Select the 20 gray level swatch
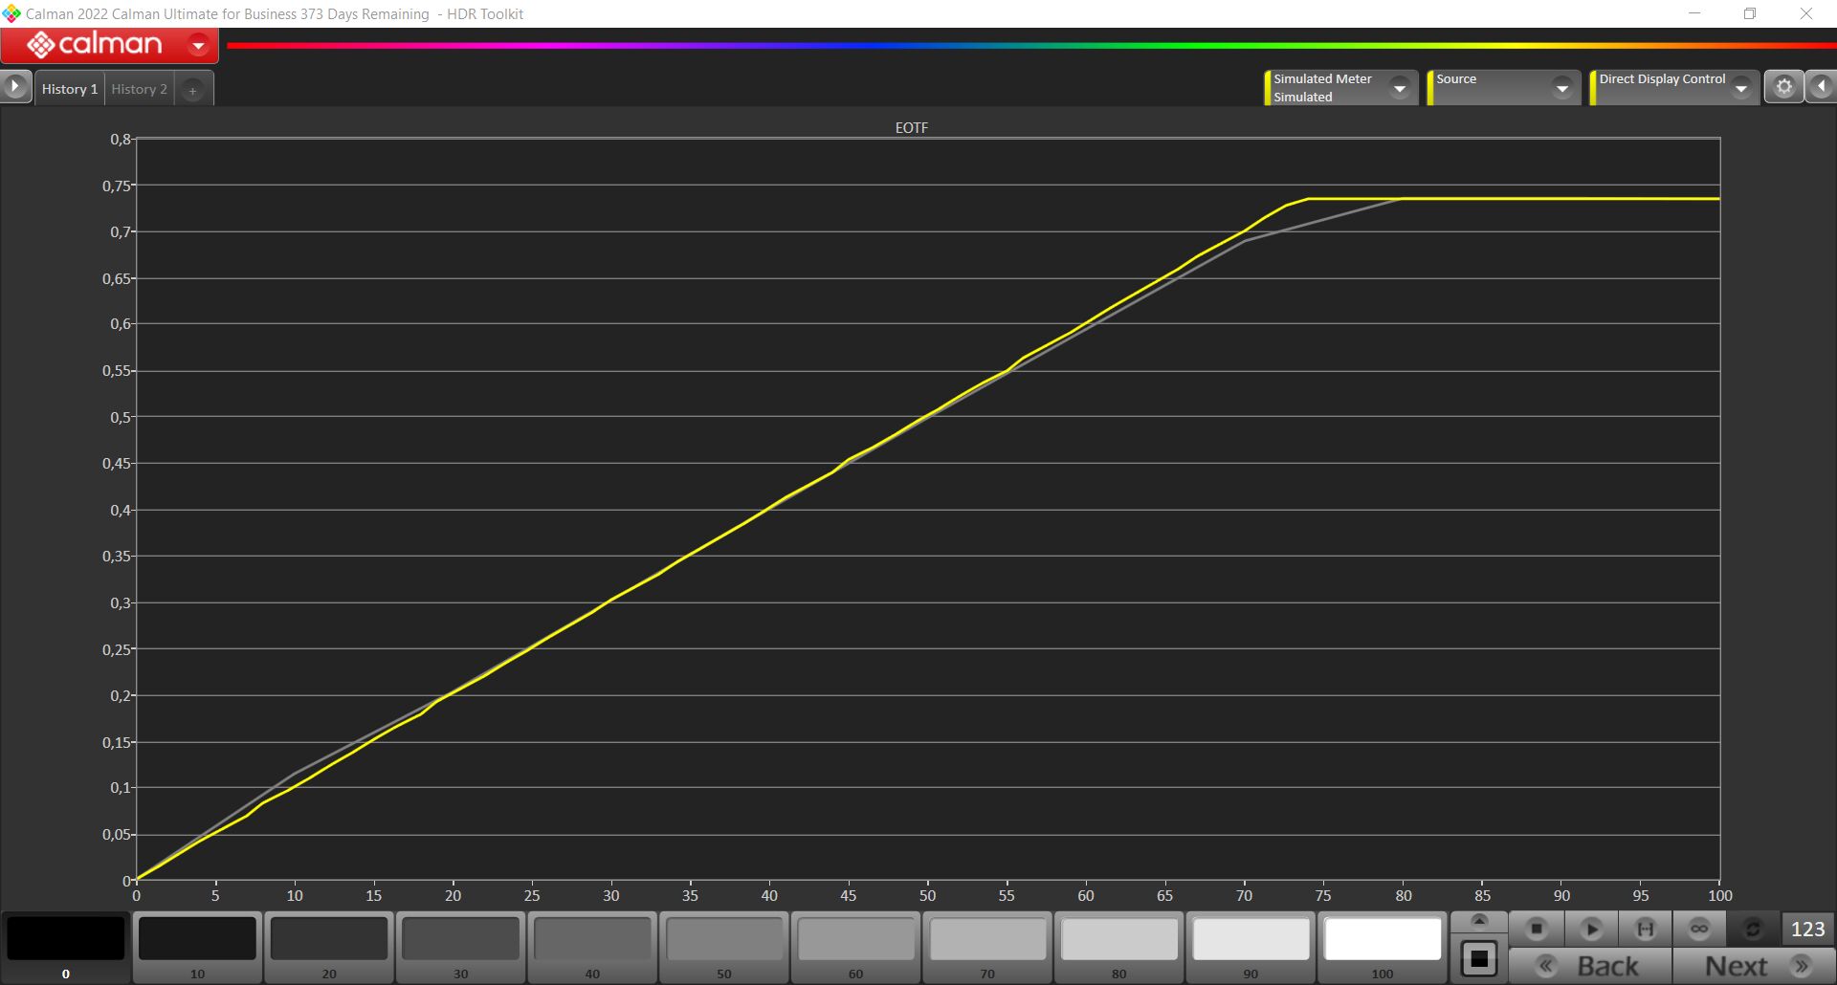Image resolution: width=1837 pixels, height=985 pixels. [x=329, y=947]
